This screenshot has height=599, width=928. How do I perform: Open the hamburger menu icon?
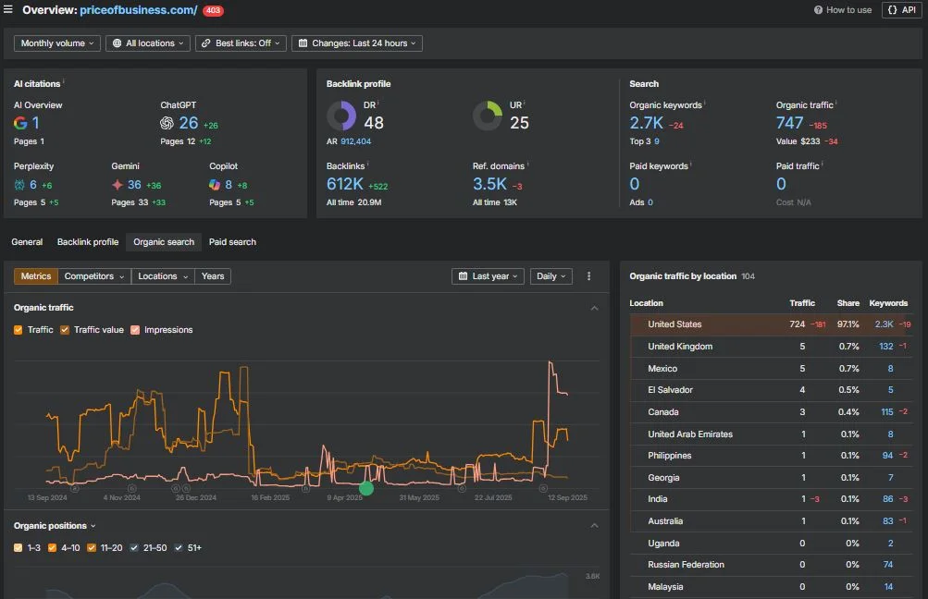pos(7,9)
